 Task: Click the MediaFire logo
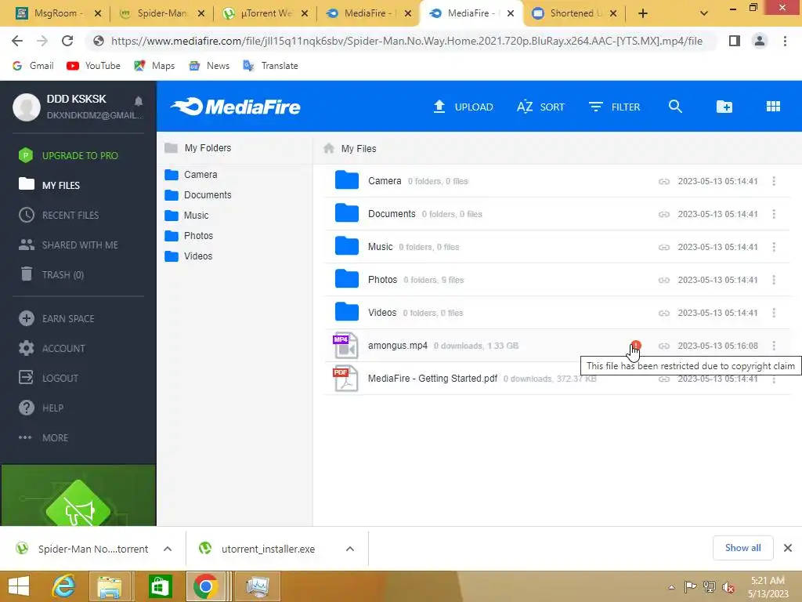click(x=235, y=107)
